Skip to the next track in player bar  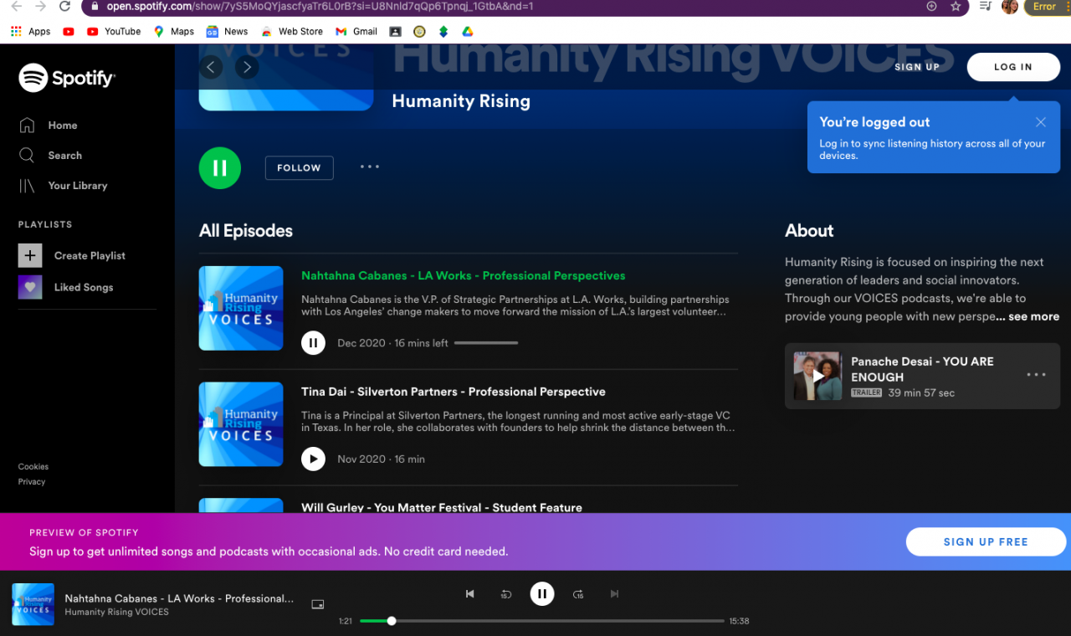pyautogui.click(x=614, y=594)
